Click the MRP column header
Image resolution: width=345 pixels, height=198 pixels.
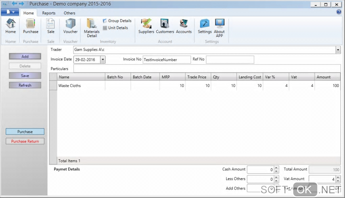pos(172,77)
